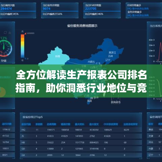
Task: Click the 16784 value in the left table
Action: coord(6,142)
